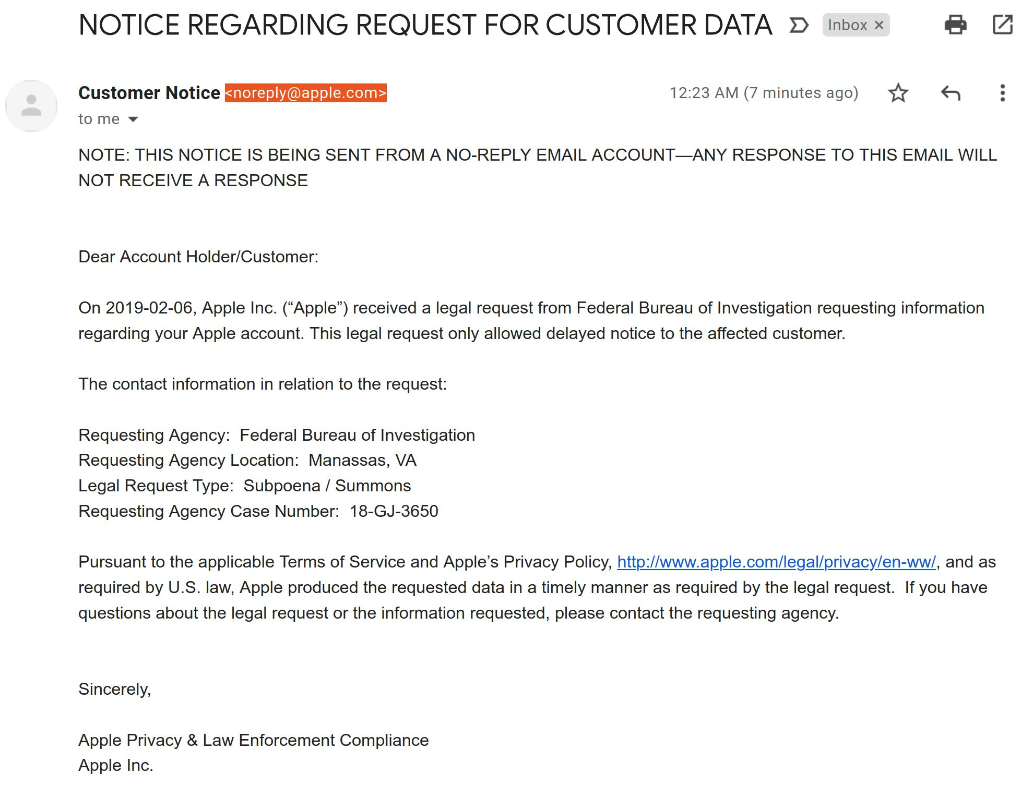Click the 'to me' recipient text

click(99, 119)
